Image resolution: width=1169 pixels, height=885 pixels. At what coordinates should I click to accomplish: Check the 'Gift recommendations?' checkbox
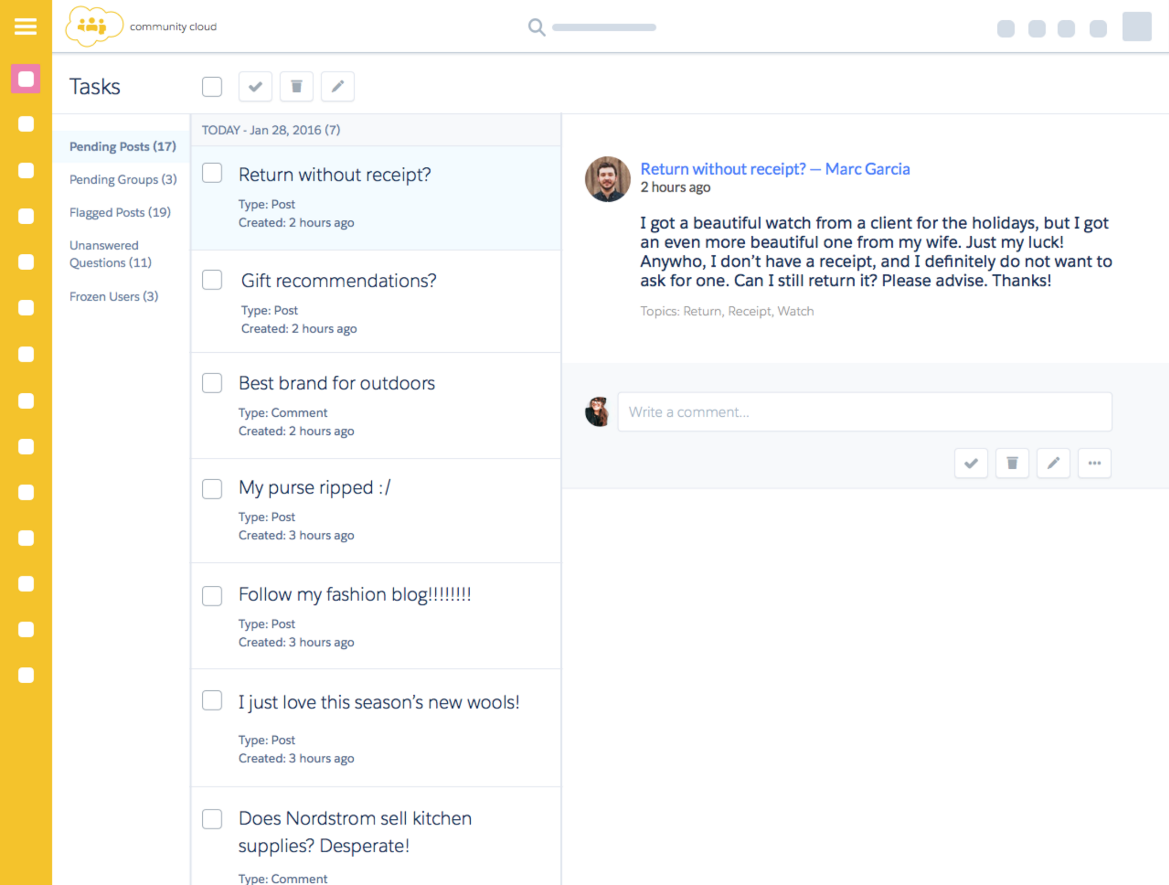pos(212,280)
